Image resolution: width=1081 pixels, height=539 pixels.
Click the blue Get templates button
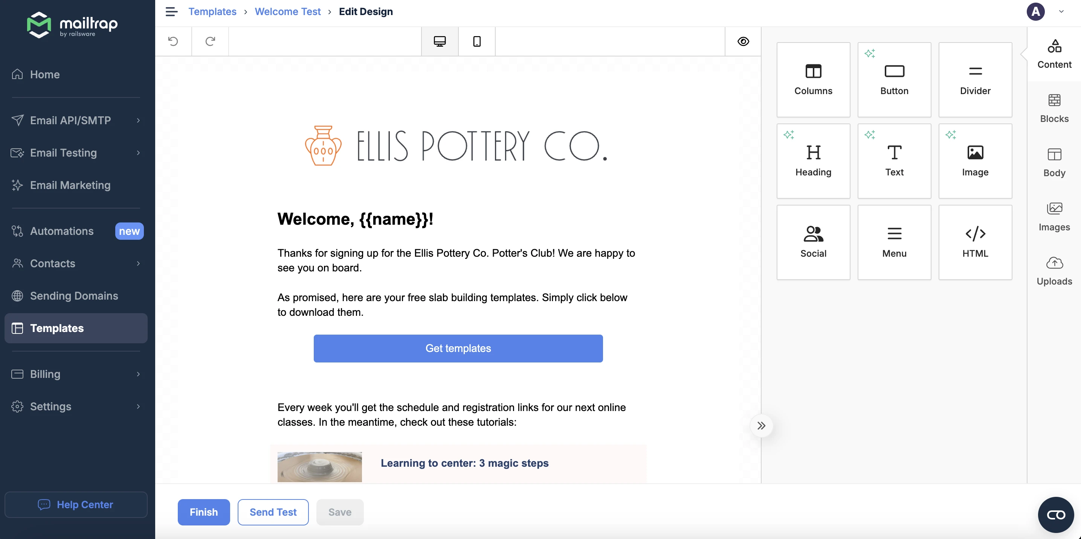(x=458, y=348)
